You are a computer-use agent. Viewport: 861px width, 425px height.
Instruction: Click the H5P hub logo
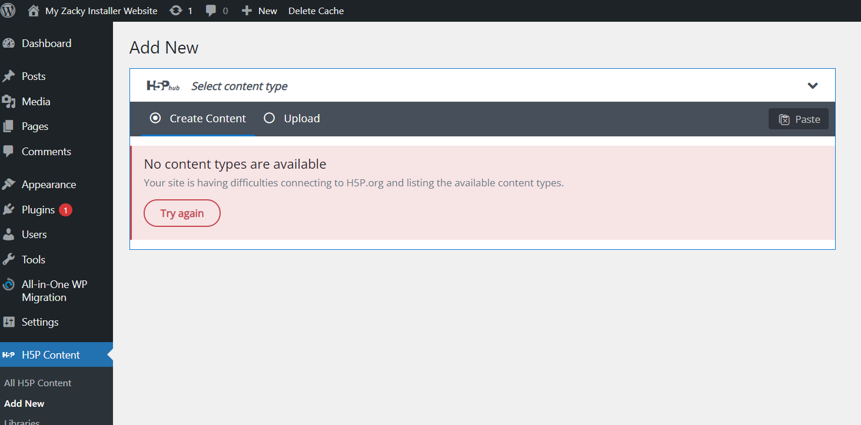coord(163,86)
